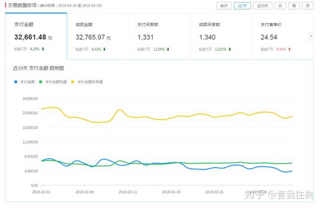The width and height of the screenshot is (322, 208).
Task: Open the 支付金额 metric tab
Action: 36,36
